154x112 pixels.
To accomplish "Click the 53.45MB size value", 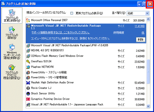I will [x=139, y=83].
